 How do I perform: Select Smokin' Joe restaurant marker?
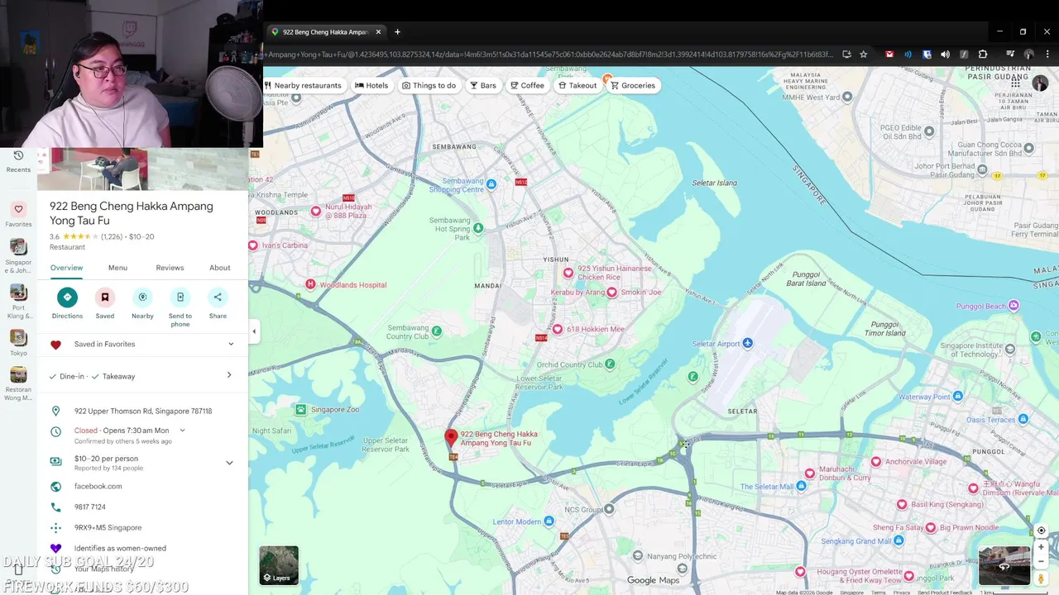[x=611, y=292]
